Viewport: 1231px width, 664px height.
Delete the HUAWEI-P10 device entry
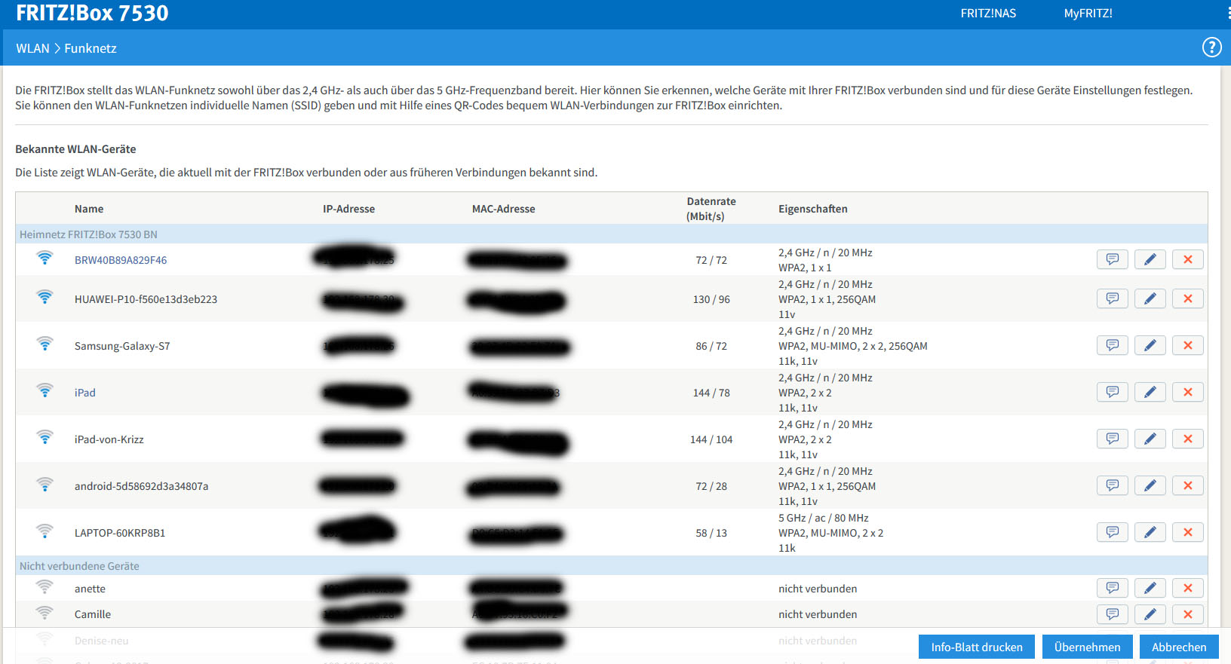click(x=1188, y=298)
